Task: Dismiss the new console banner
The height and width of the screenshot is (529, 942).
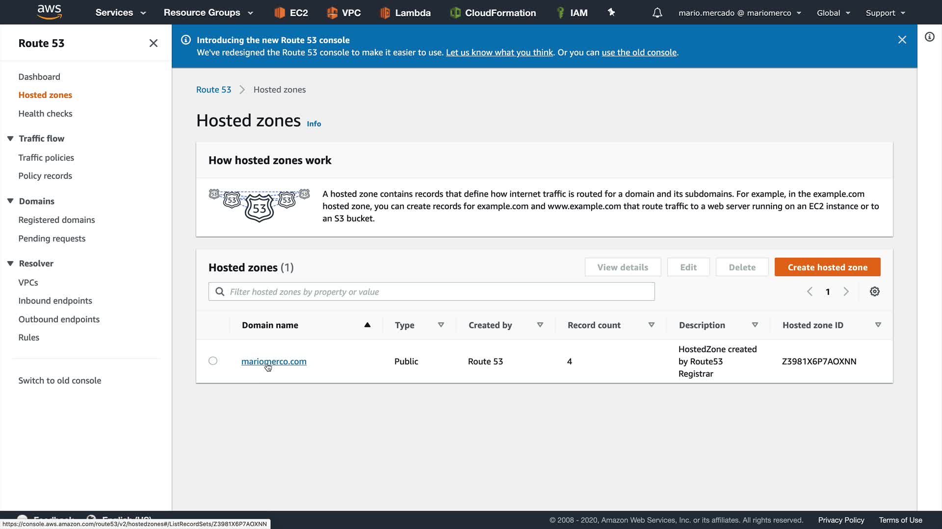Action: coord(902,40)
